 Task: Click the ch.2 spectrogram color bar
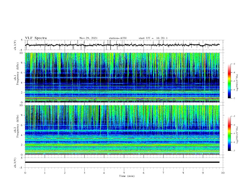click(x=229, y=133)
